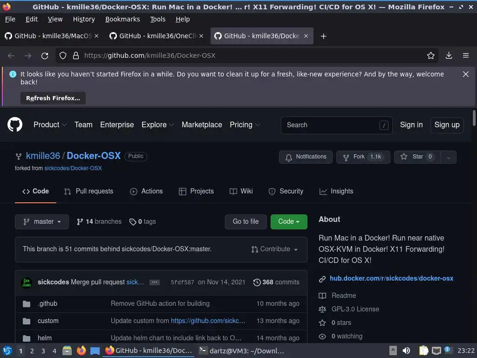Open the Firefox downloads icon
477x358 pixels.
pos(449,55)
